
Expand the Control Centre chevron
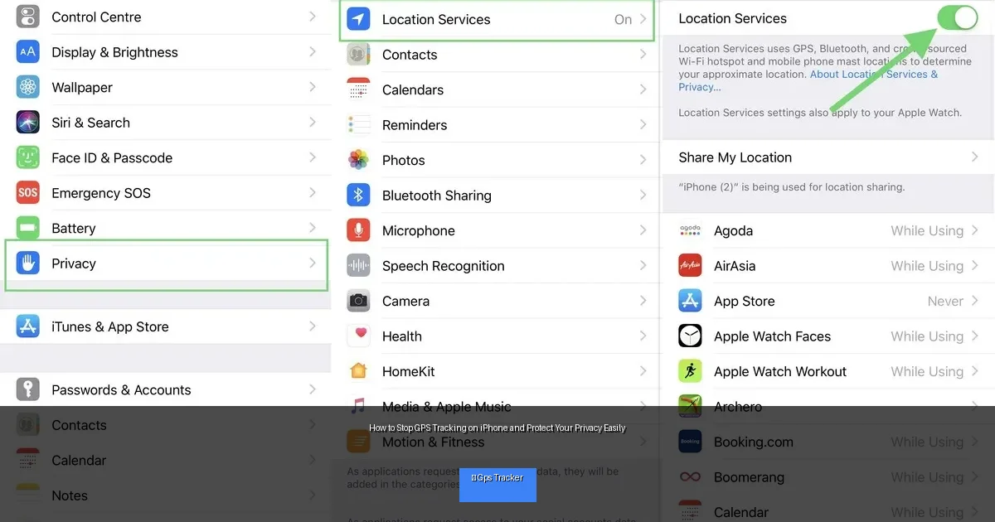click(313, 17)
